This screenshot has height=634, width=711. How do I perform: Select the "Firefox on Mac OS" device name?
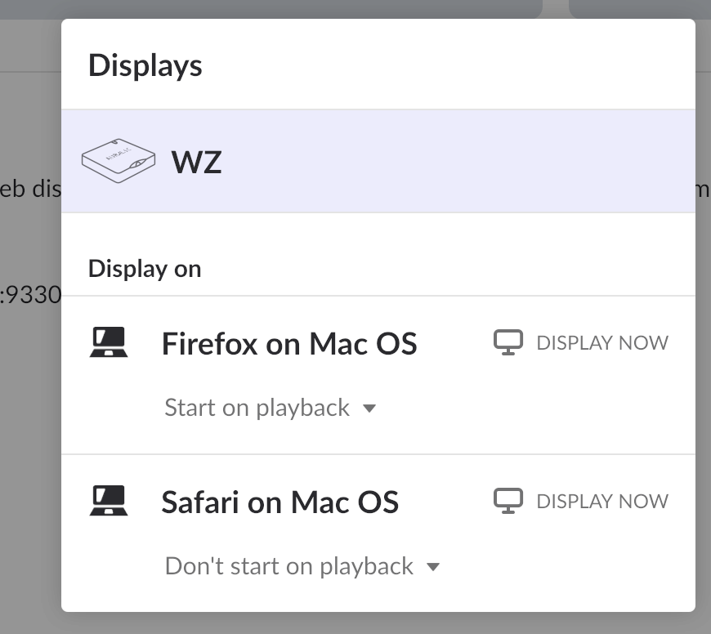click(289, 343)
